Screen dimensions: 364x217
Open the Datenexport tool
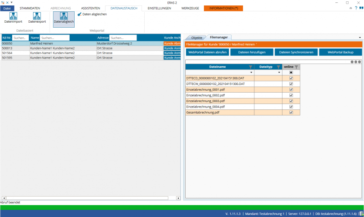[x=37, y=18]
